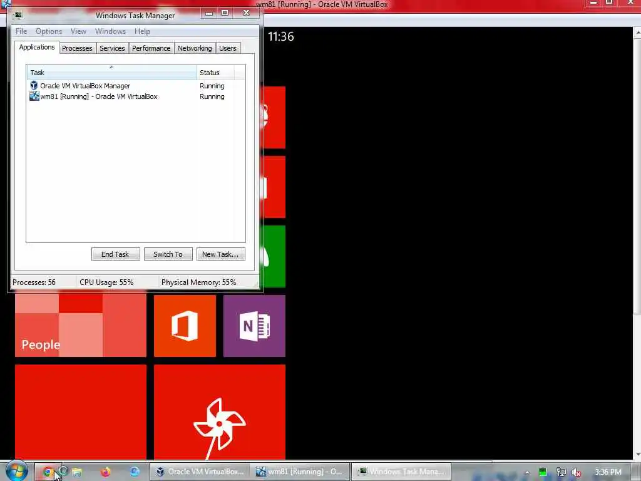Open the People tile in the VM

point(81,326)
